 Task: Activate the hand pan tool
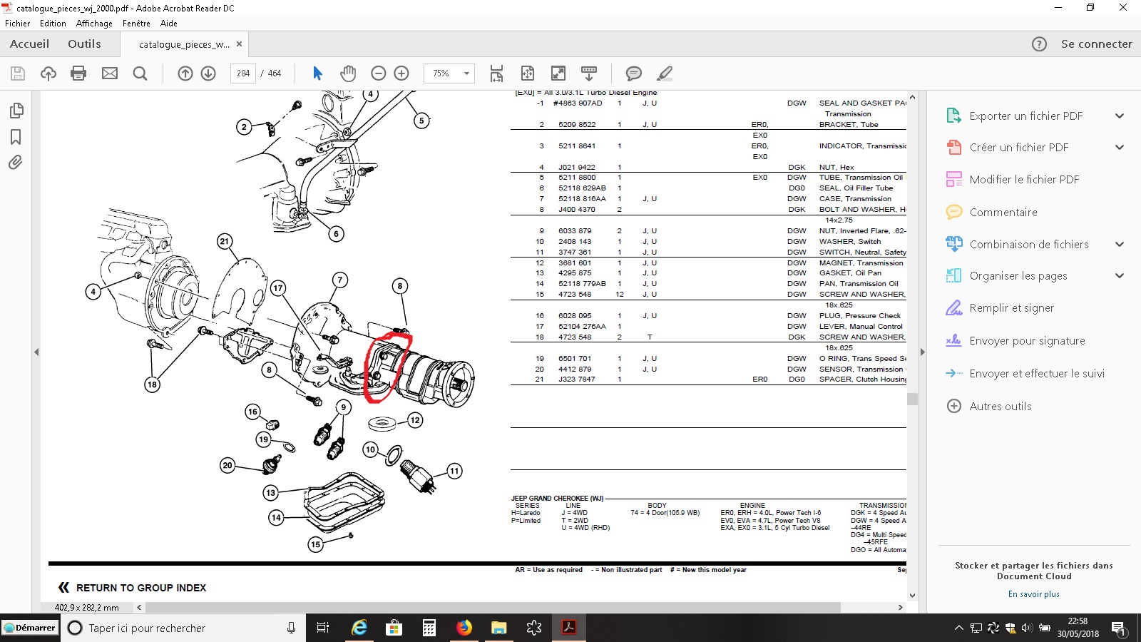(x=348, y=73)
